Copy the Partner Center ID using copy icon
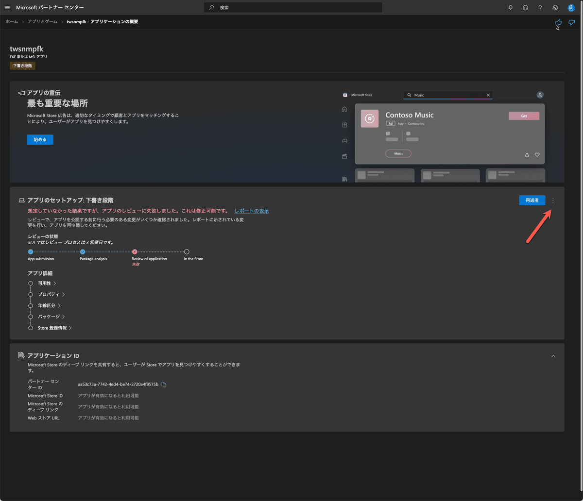 pos(164,384)
